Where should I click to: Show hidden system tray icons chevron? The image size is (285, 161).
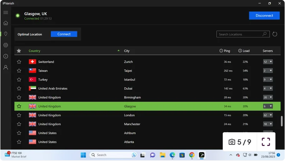pos(231,155)
